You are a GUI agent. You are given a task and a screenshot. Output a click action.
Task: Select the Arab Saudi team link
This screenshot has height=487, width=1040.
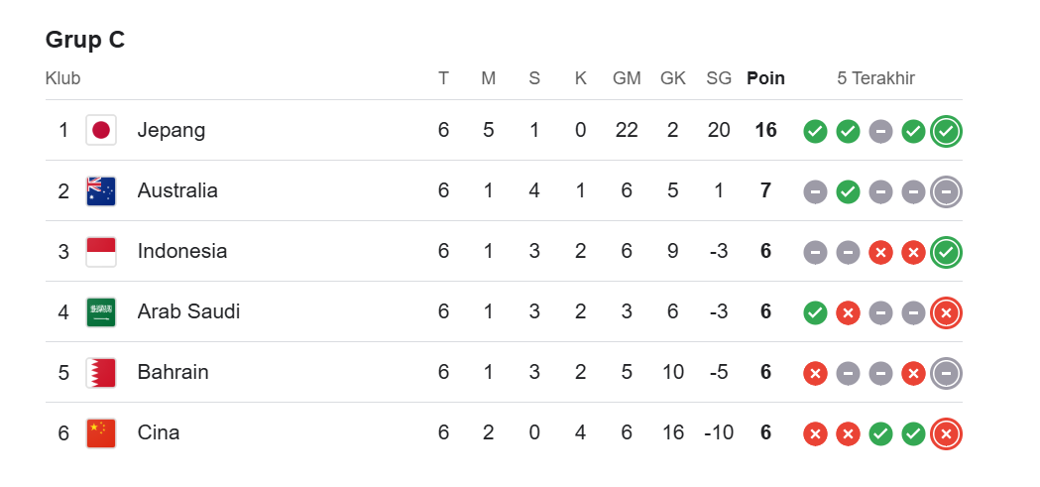click(x=188, y=311)
